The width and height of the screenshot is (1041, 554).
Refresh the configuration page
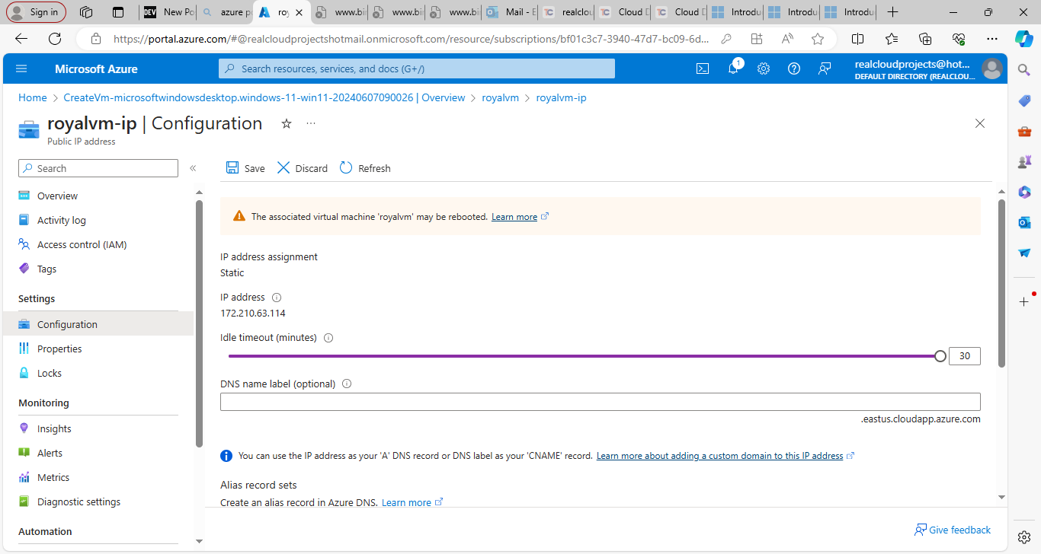(365, 168)
